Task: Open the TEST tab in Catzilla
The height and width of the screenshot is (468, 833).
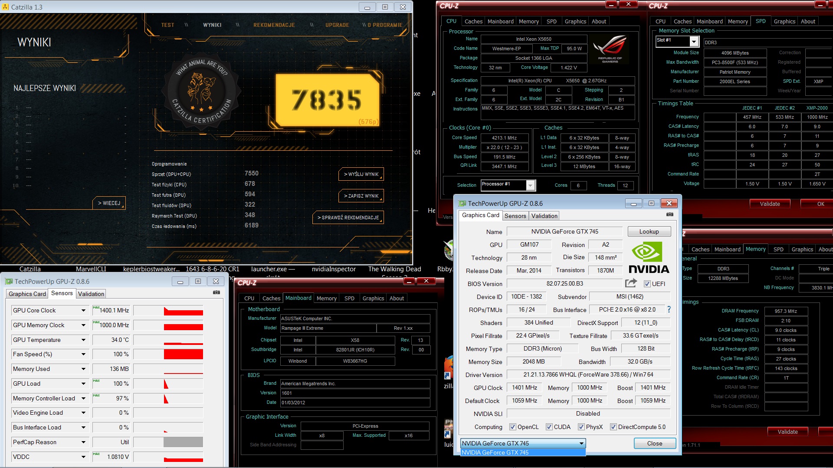Action: pyautogui.click(x=167, y=25)
